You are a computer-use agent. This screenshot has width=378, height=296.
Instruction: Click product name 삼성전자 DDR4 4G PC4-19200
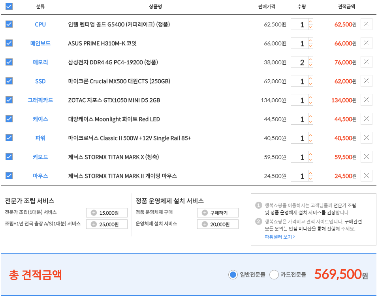[x=113, y=62]
